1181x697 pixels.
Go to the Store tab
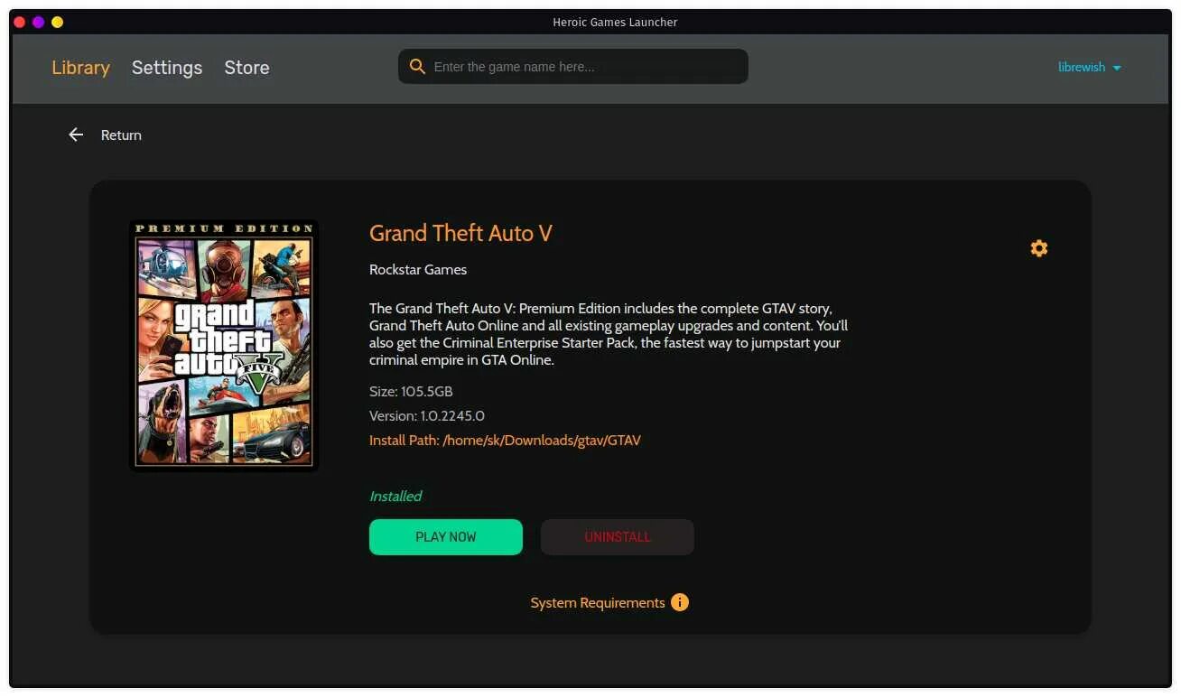[246, 68]
